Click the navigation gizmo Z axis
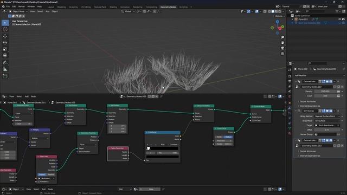This screenshot has height=195, width=347. coord(277,22)
